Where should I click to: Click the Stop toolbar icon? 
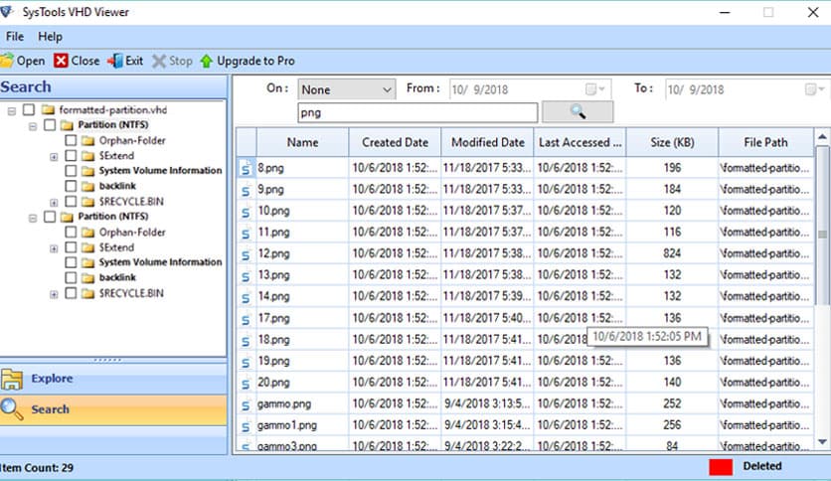coord(158,61)
